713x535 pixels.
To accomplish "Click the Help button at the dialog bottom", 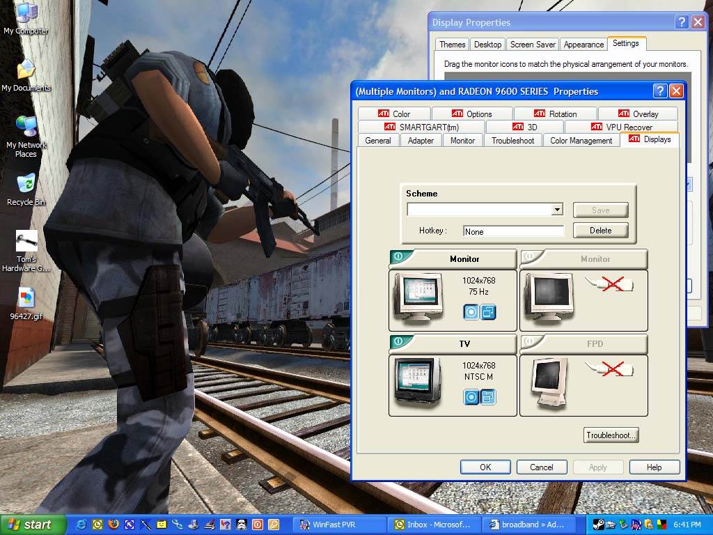I will (x=655, y=467).
